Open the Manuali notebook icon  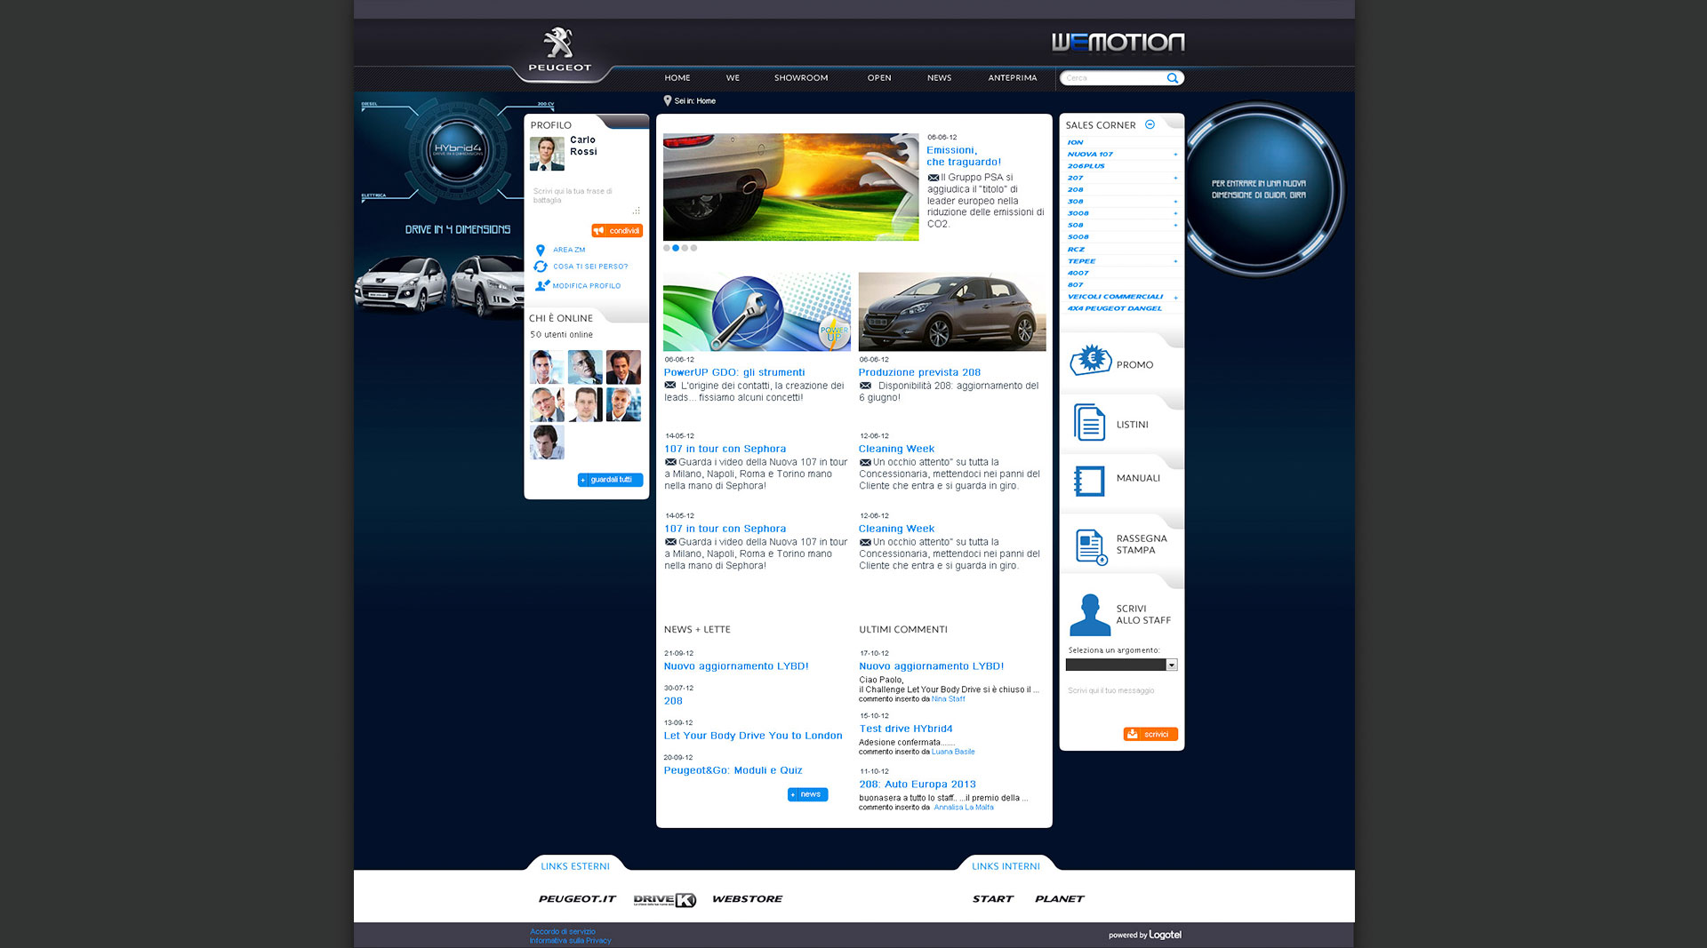pyautogui.click(x=1089, y=481)
